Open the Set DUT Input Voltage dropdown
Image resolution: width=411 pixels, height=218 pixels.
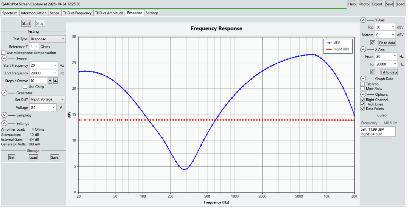(47, 100)
